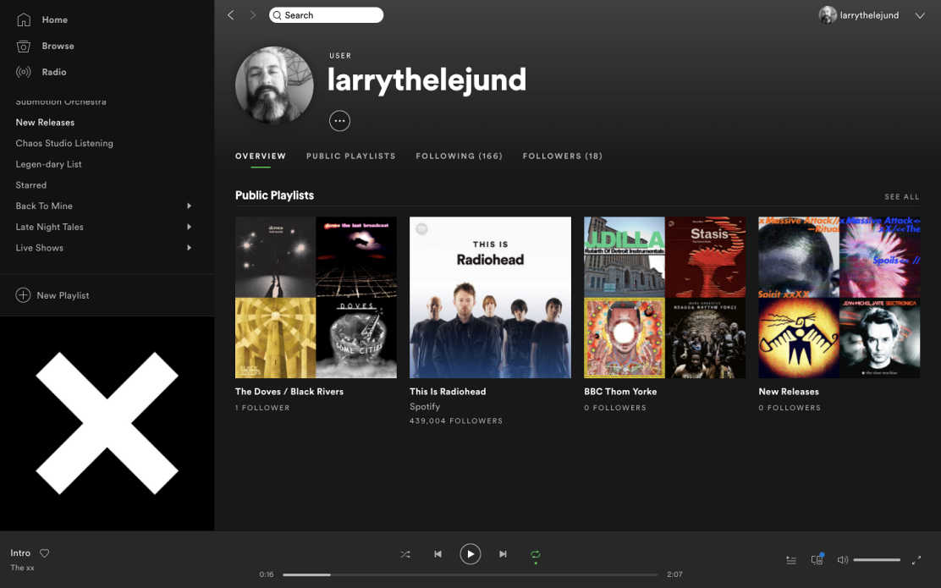Skip to the next track
Image resolution: width=941 pixels, height=588 pixels.
click(503, 554)
